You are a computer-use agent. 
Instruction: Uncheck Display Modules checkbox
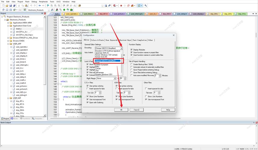tap(132, 49)
